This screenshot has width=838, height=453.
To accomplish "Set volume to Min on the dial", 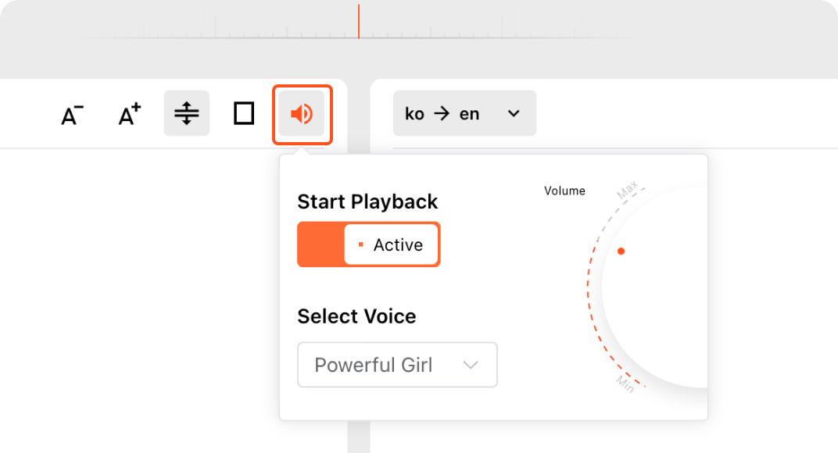I will 625,383.
